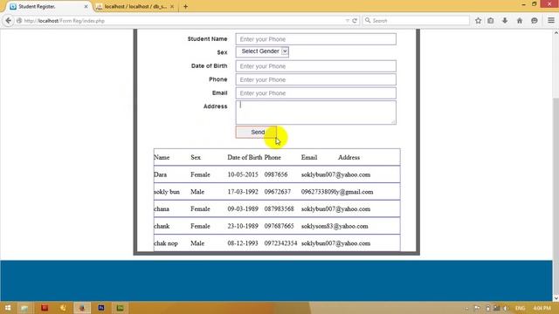The width and height of the screenshot is (559, 314).
Task: Select the name sokly bun in table
Action: point(167,192)
